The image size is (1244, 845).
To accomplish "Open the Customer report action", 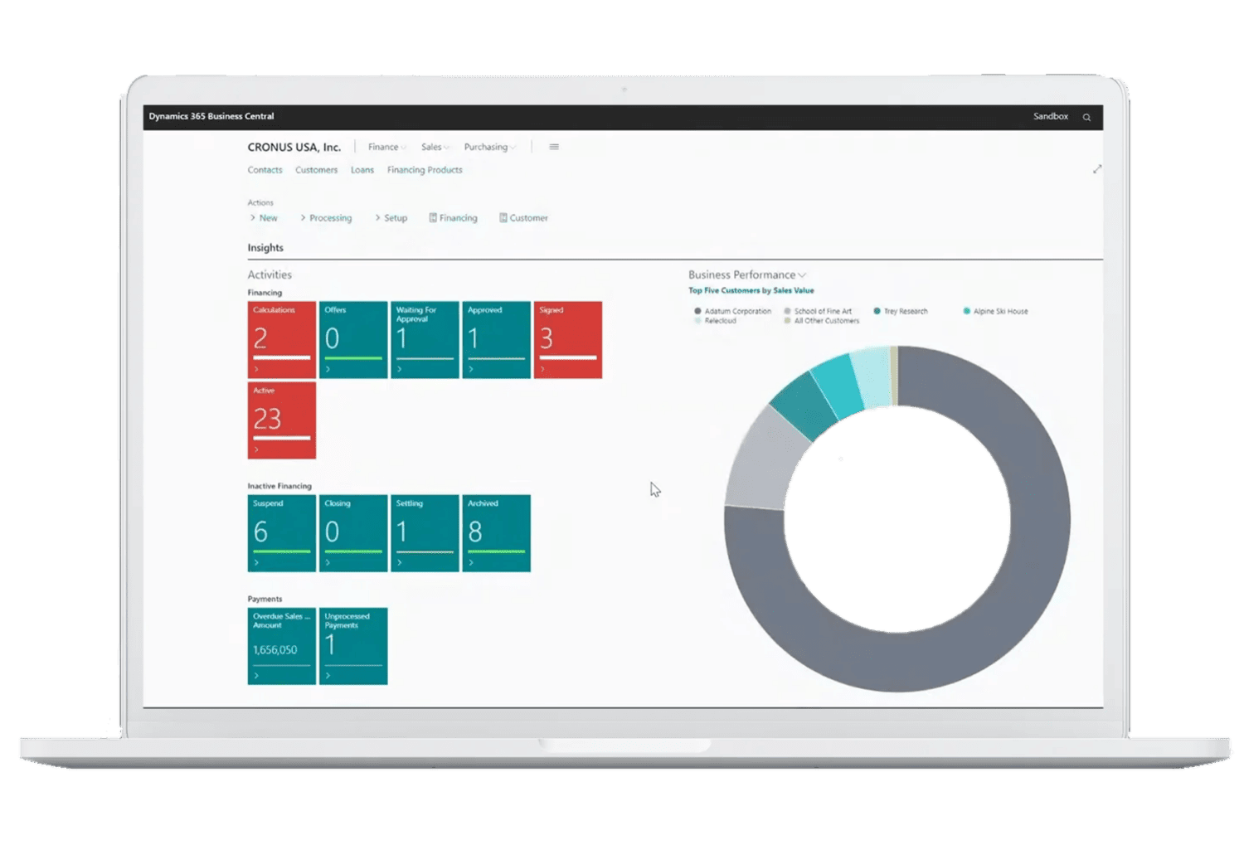I will (x=523, y=218).
